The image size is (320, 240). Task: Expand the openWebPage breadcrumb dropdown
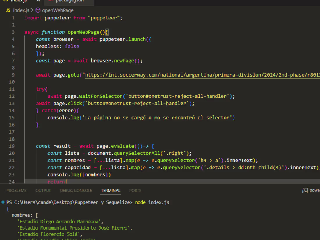(x=58, y=10)
